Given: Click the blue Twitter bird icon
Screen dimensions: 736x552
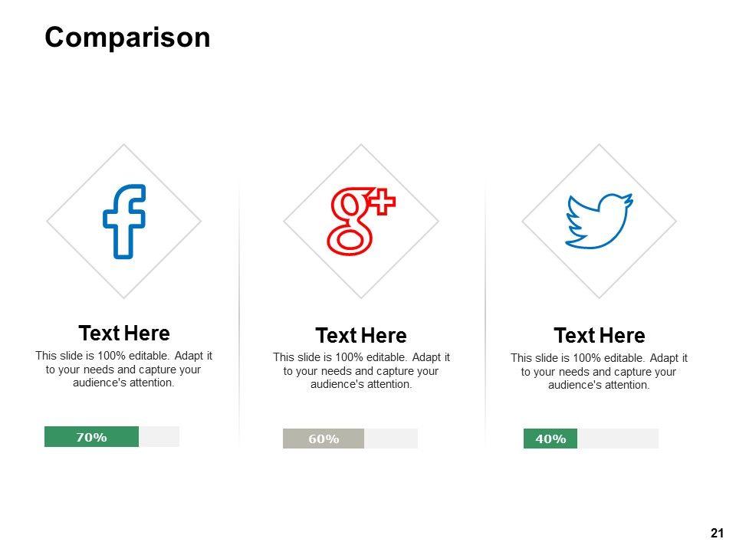Looking at the screenshot, I should pos(599,221).
